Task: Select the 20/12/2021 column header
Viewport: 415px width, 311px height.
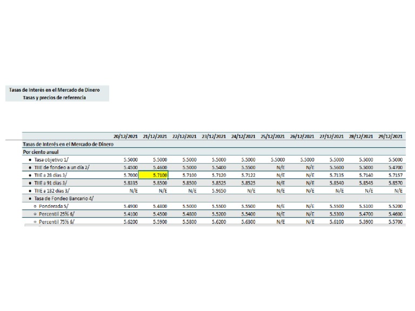Action: click(x=125, y=137)
